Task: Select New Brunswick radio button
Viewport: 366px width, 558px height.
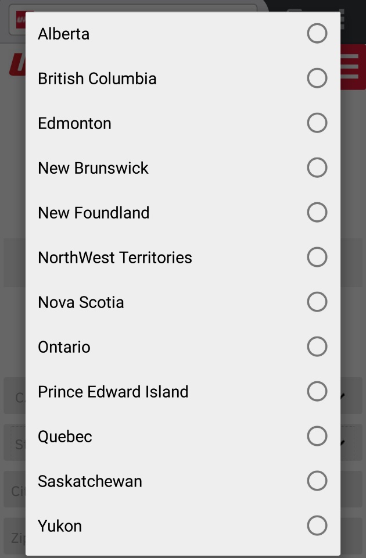Action: click(317, 168)
